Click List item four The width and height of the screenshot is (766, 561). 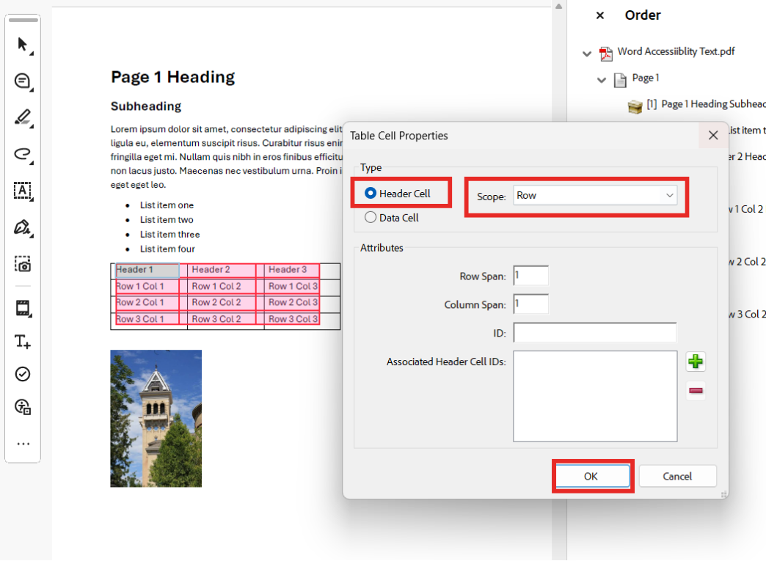coord(167,249)
